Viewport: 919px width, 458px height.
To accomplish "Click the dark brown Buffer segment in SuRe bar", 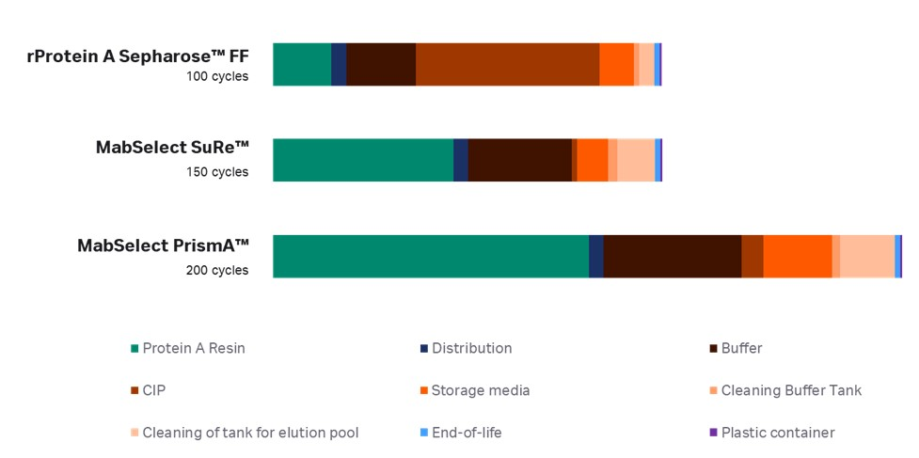I will tap(519, 160).
